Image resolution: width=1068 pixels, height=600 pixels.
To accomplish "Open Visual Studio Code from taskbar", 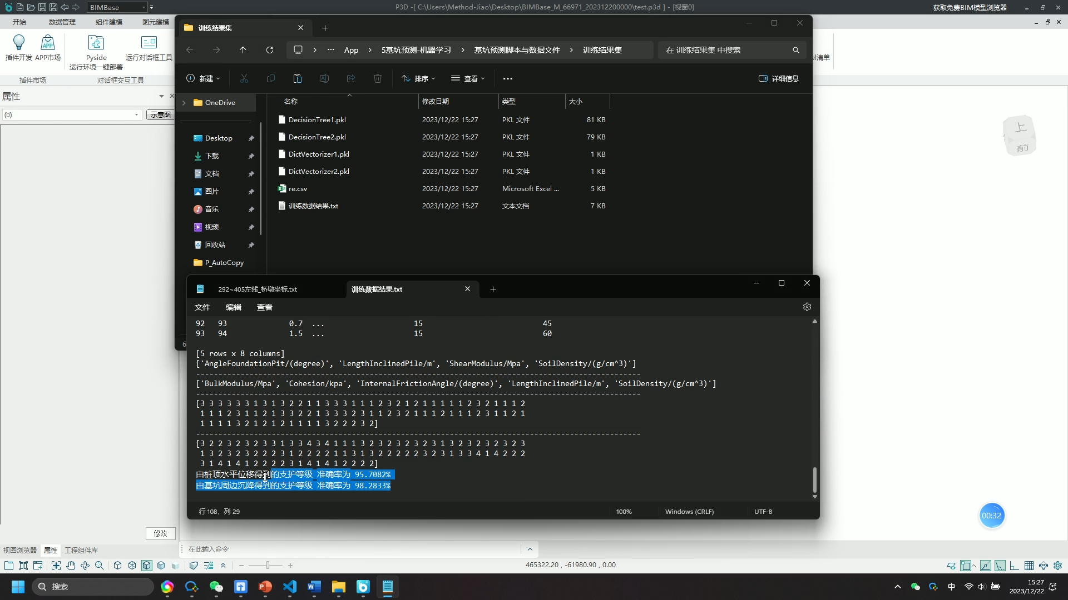I will click(x=290, y=587).
